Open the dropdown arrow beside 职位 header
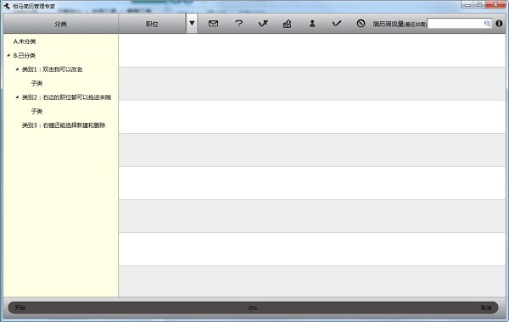This screenshot has width=509, height=322. pos(192,24)
